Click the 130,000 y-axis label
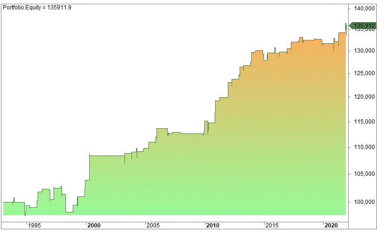 [x=364, y=51]
